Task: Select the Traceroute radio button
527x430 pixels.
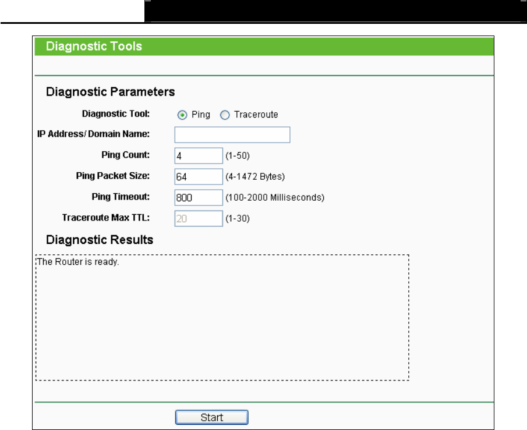Action: point(225,115)
